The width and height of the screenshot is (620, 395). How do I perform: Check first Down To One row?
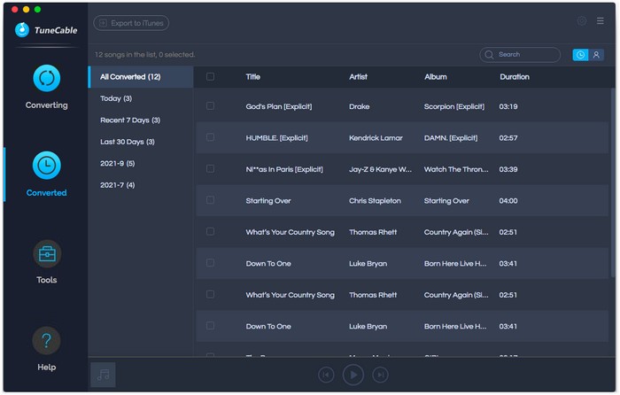(211, 263)
